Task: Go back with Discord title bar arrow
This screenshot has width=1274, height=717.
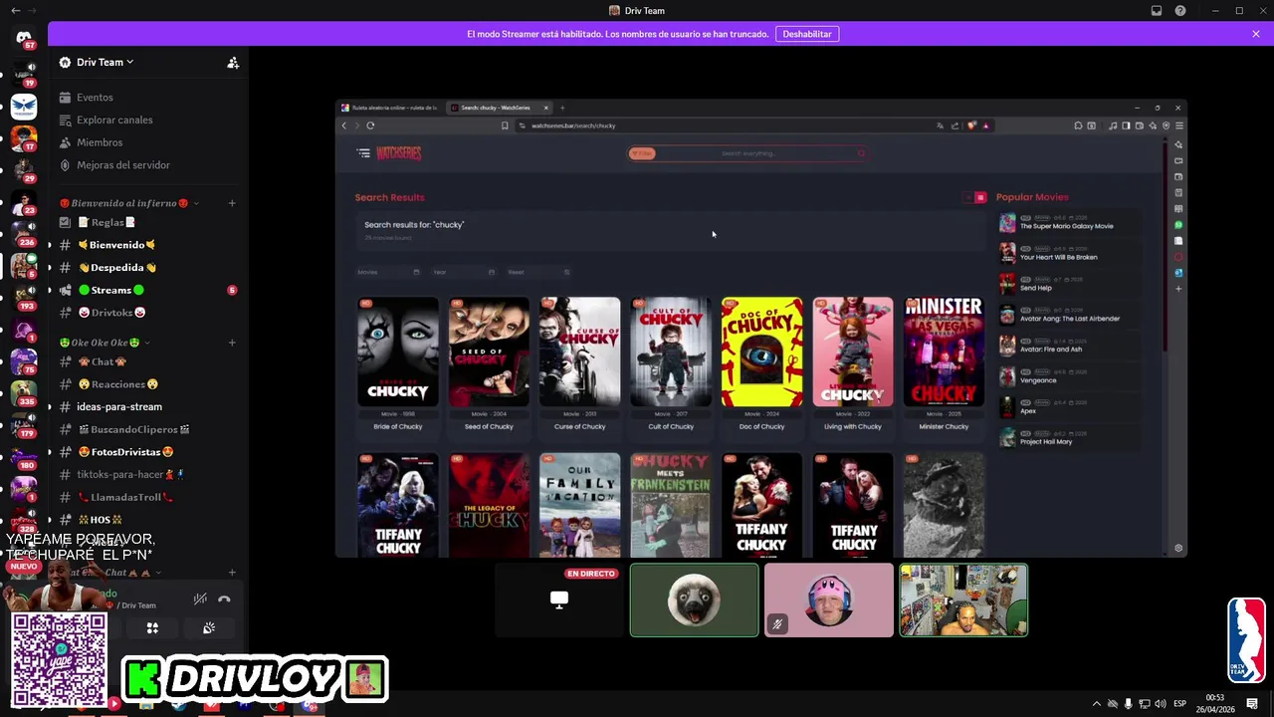Action: (15, 10)
